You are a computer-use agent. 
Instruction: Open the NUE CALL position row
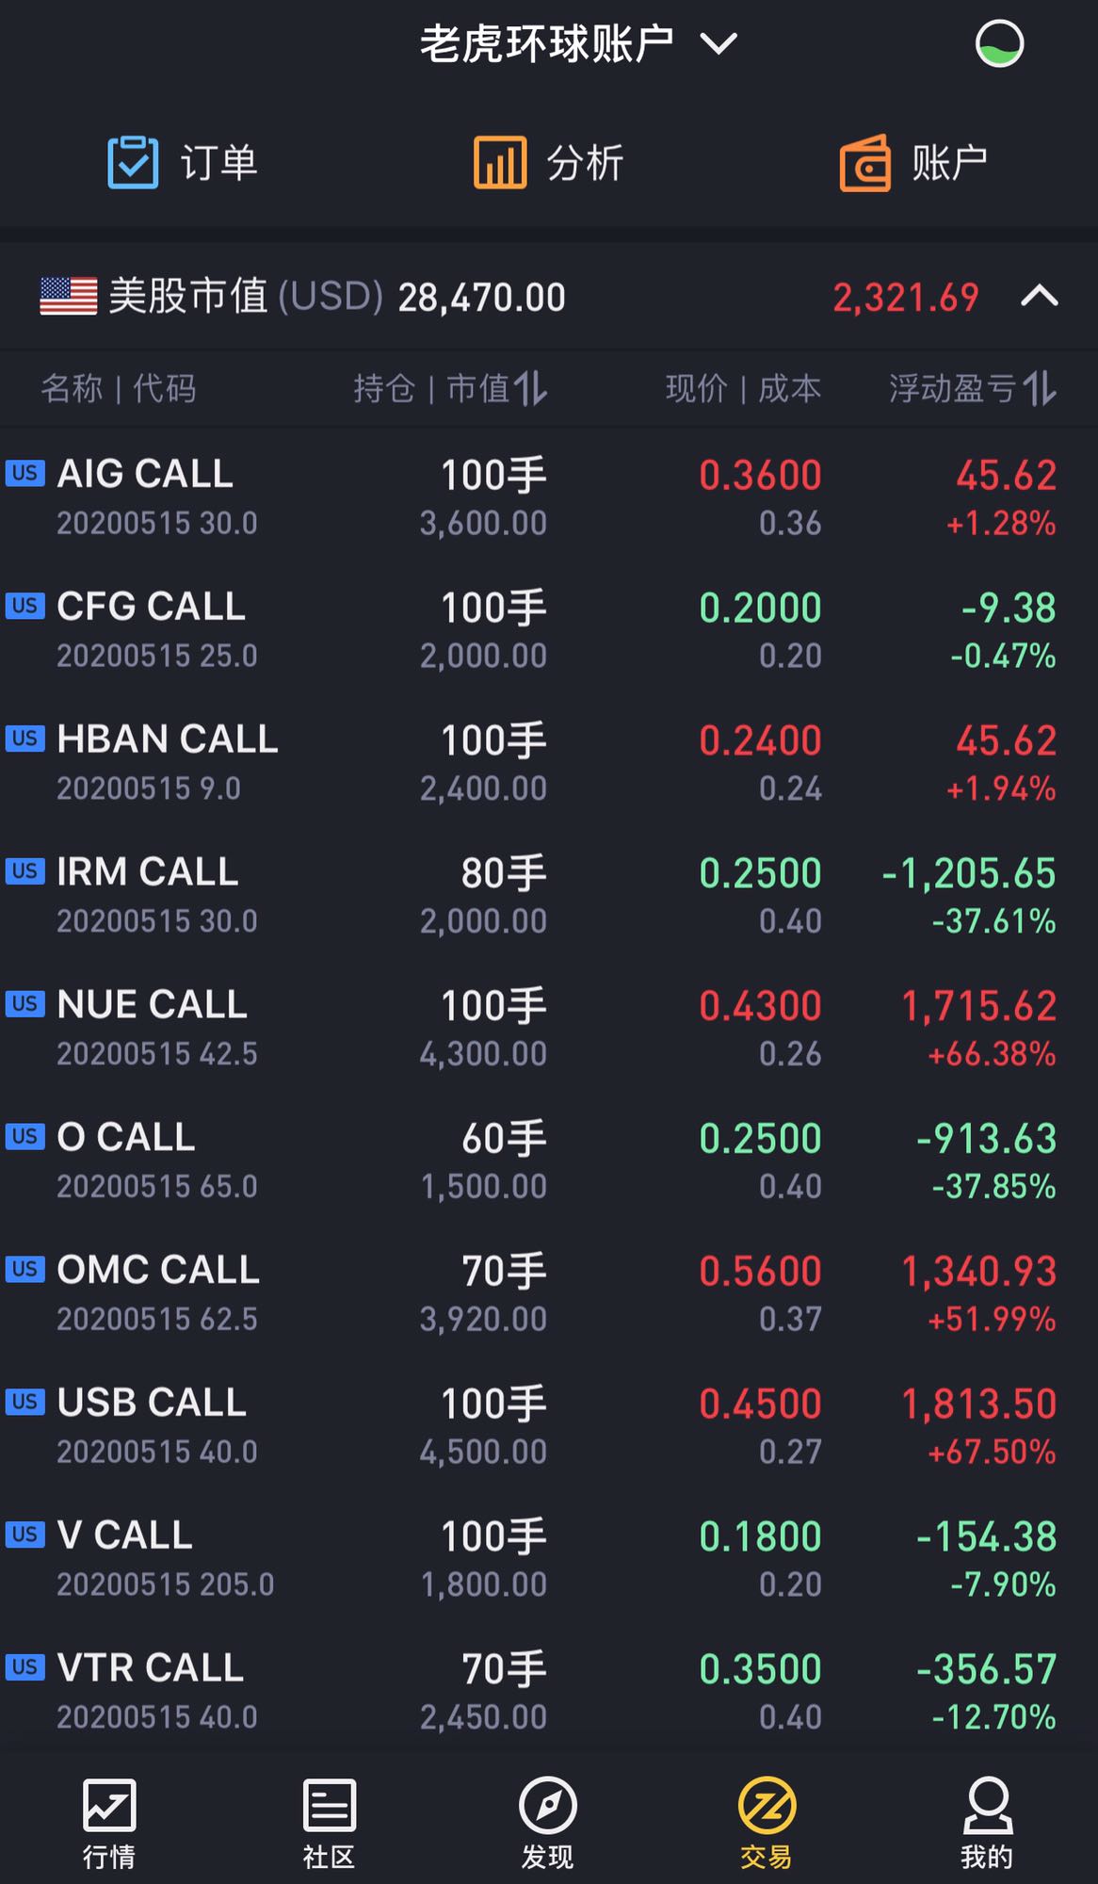(549, 1028)
